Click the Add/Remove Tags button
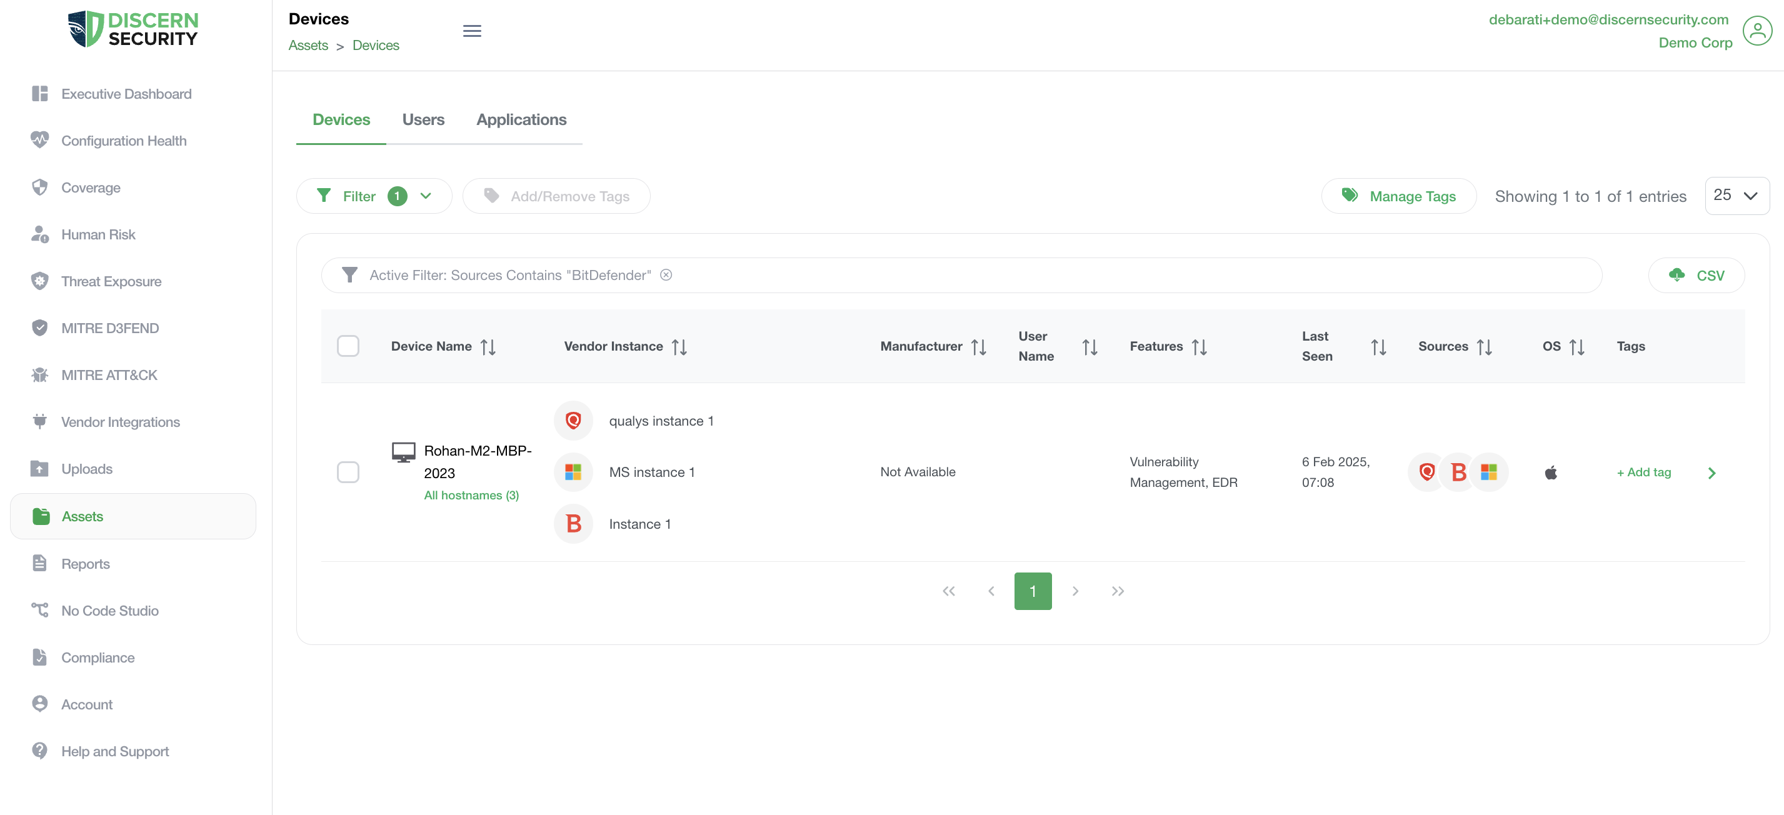 (x=556, y=196)
